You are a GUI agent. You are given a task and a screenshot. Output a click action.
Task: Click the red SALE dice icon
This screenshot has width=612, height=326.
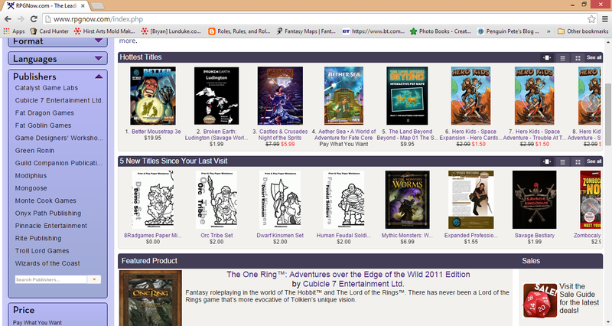click(x=540, y=300)
